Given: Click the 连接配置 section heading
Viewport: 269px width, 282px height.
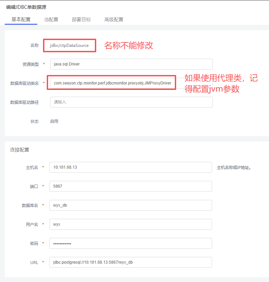Looking at the screenshot, I should [x=20, y=150].
